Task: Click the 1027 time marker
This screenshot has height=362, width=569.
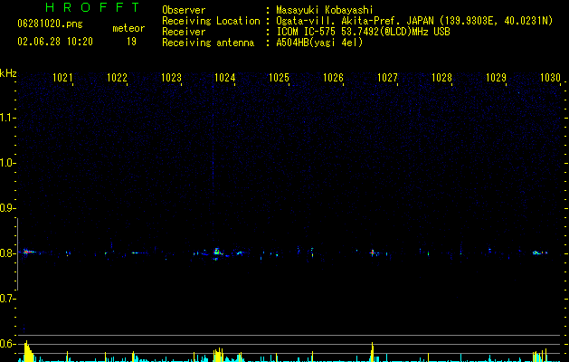Action: 387,78
